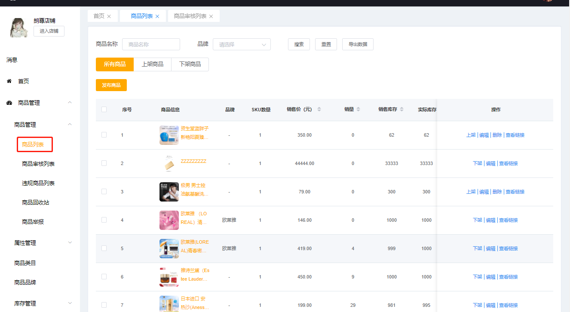This screenshot has width=570, height=312.
Task: Sort by 销售库存 column sort arrows
Action: click(x=401, y=110)
